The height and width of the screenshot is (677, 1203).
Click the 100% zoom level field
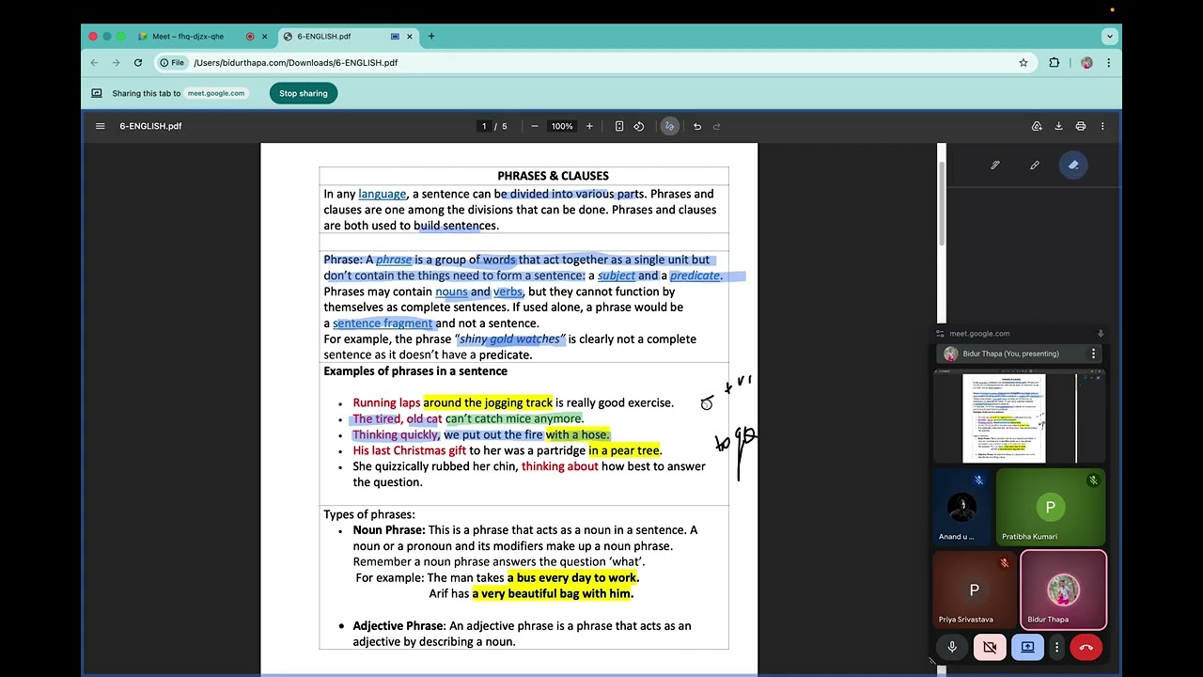(x=562, y=126)
